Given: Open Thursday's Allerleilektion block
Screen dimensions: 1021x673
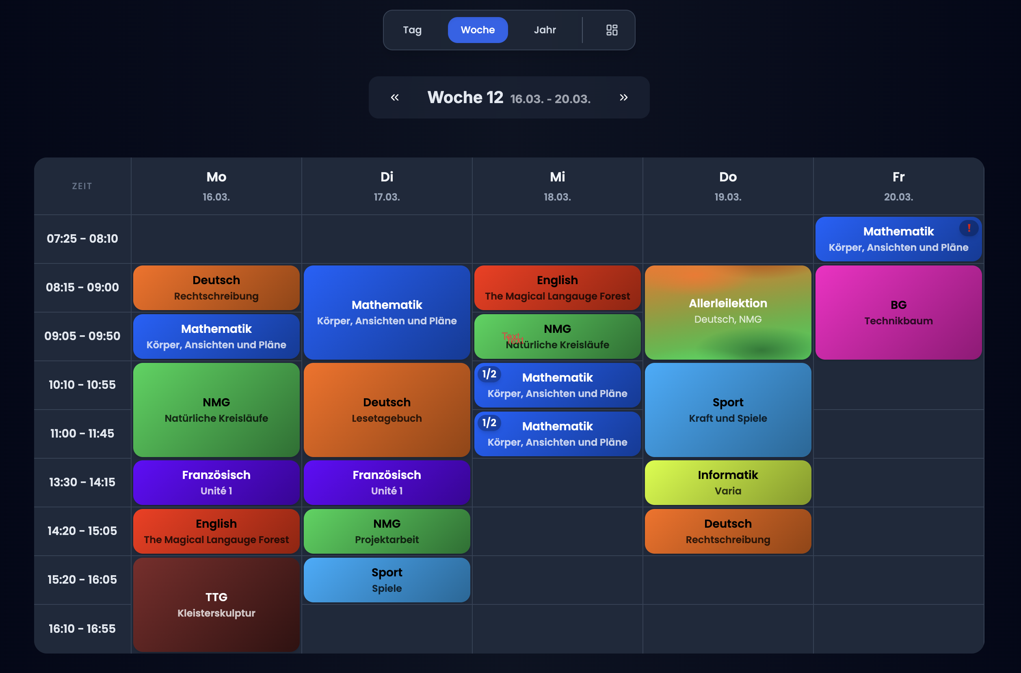Looking at the screenshot, I should tap(728, 312).
